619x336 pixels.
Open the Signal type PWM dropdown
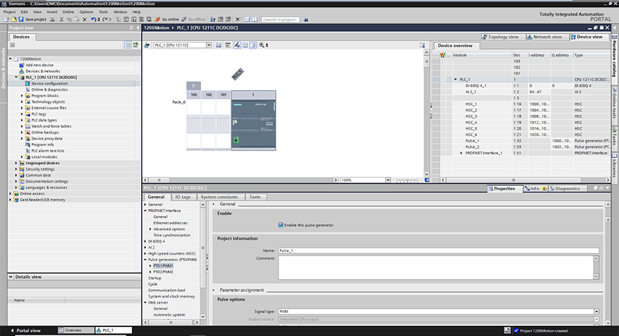point(596,311)
